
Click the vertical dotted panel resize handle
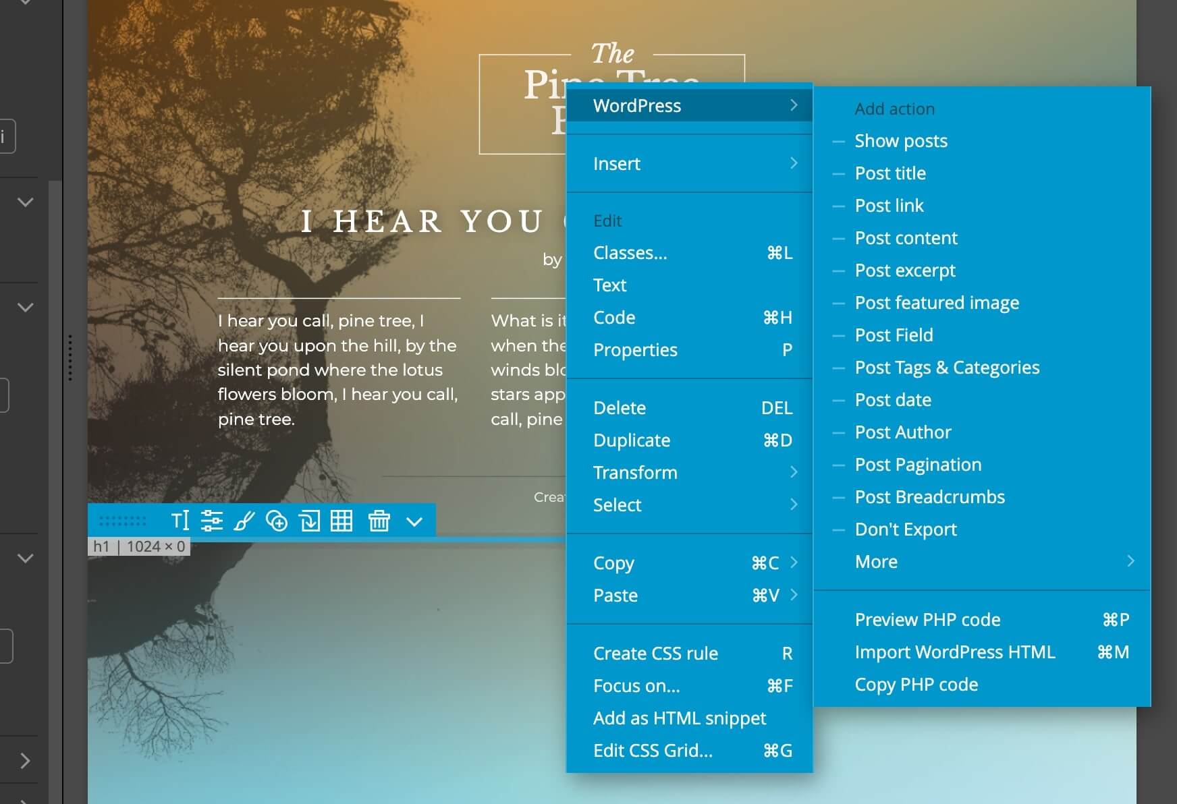point(70,357)
